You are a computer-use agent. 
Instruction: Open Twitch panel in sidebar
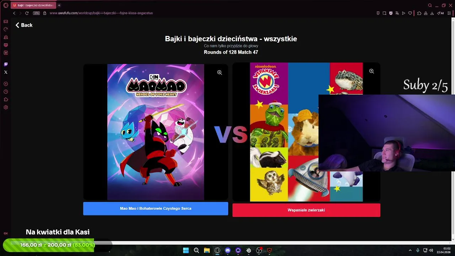pyautogui.click(x=6, y=64)
